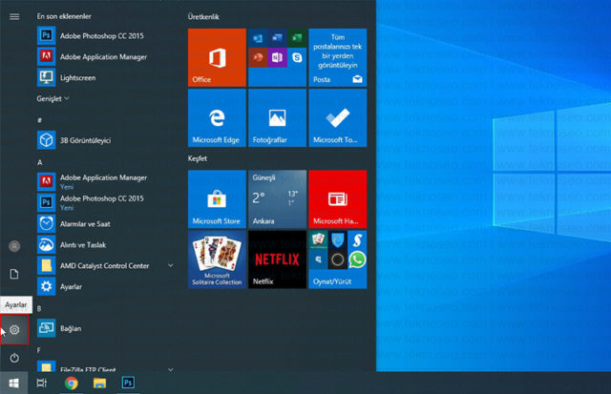Screen dimensions: 611x394
Task: Open the PowerPoint icon in Office apps tile
Action: [x=258, y=57]
